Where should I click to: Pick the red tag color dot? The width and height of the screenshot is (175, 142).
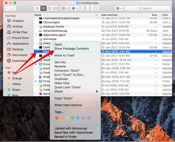57,118
